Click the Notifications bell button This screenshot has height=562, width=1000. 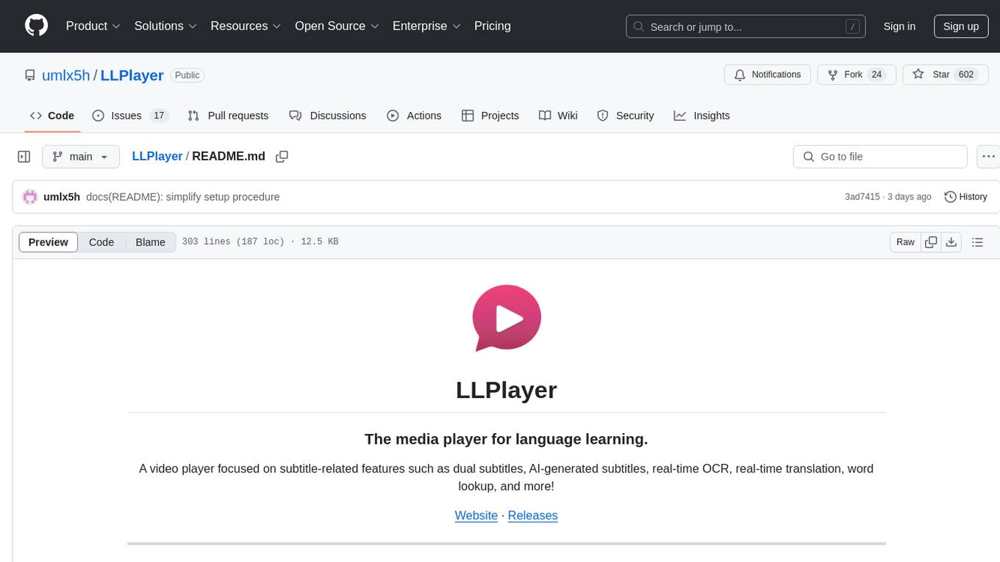coord(768,75)
